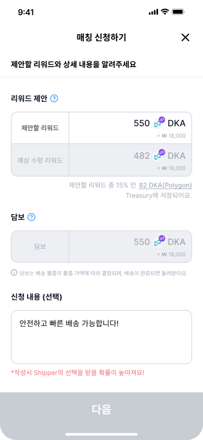The width and height of the screenshot is (203, 440).
Task: Open help icon next to 담보
Action: click(x=32, y=217)
